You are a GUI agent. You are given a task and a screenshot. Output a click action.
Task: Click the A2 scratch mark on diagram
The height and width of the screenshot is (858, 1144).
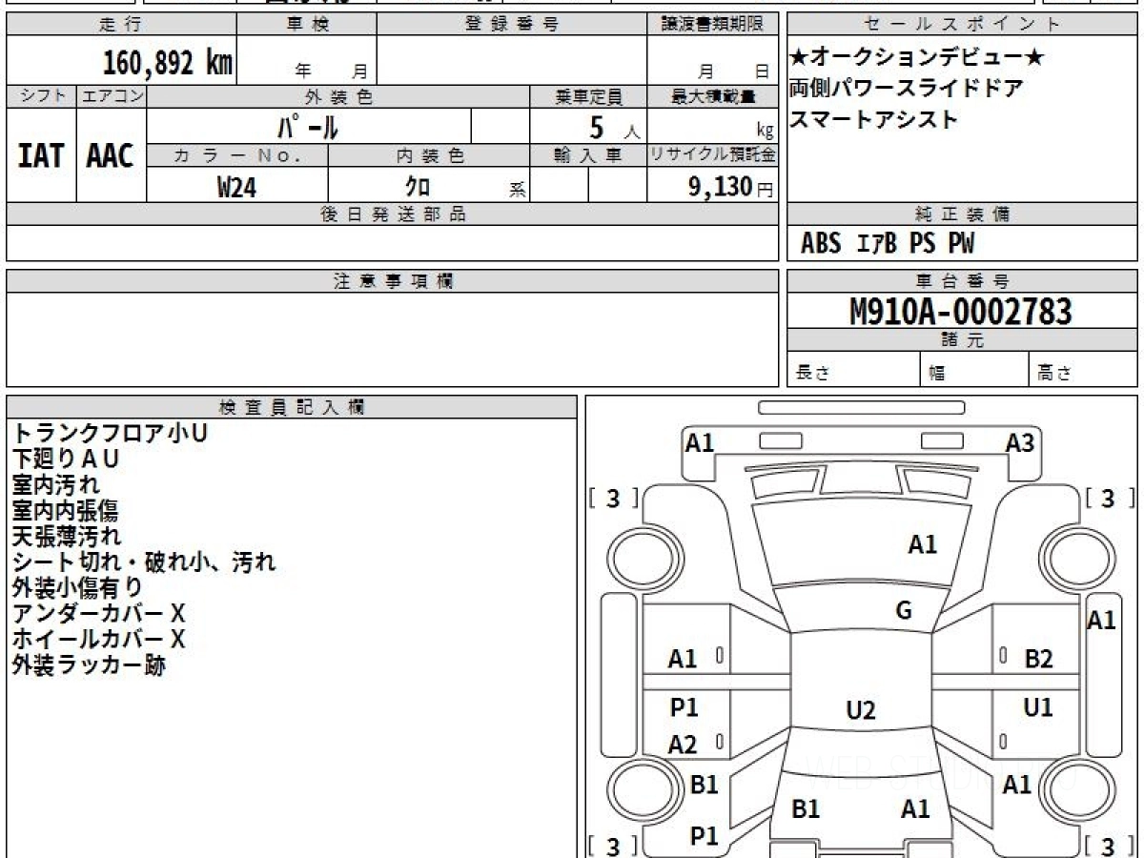click(683, 746)
